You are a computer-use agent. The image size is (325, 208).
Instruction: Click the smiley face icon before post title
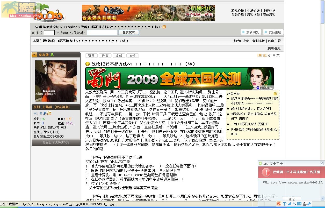(88, 64)
